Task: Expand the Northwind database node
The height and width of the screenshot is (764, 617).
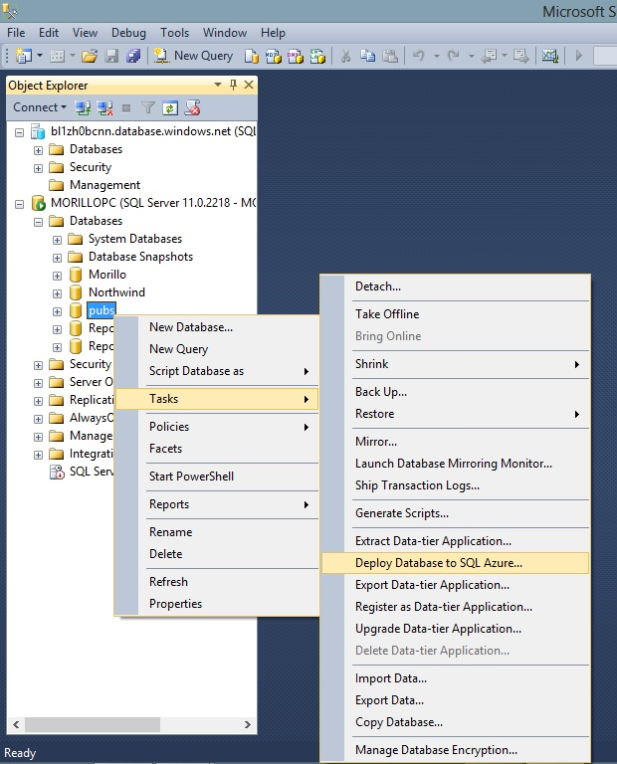Action: click(x=57, y=293)
